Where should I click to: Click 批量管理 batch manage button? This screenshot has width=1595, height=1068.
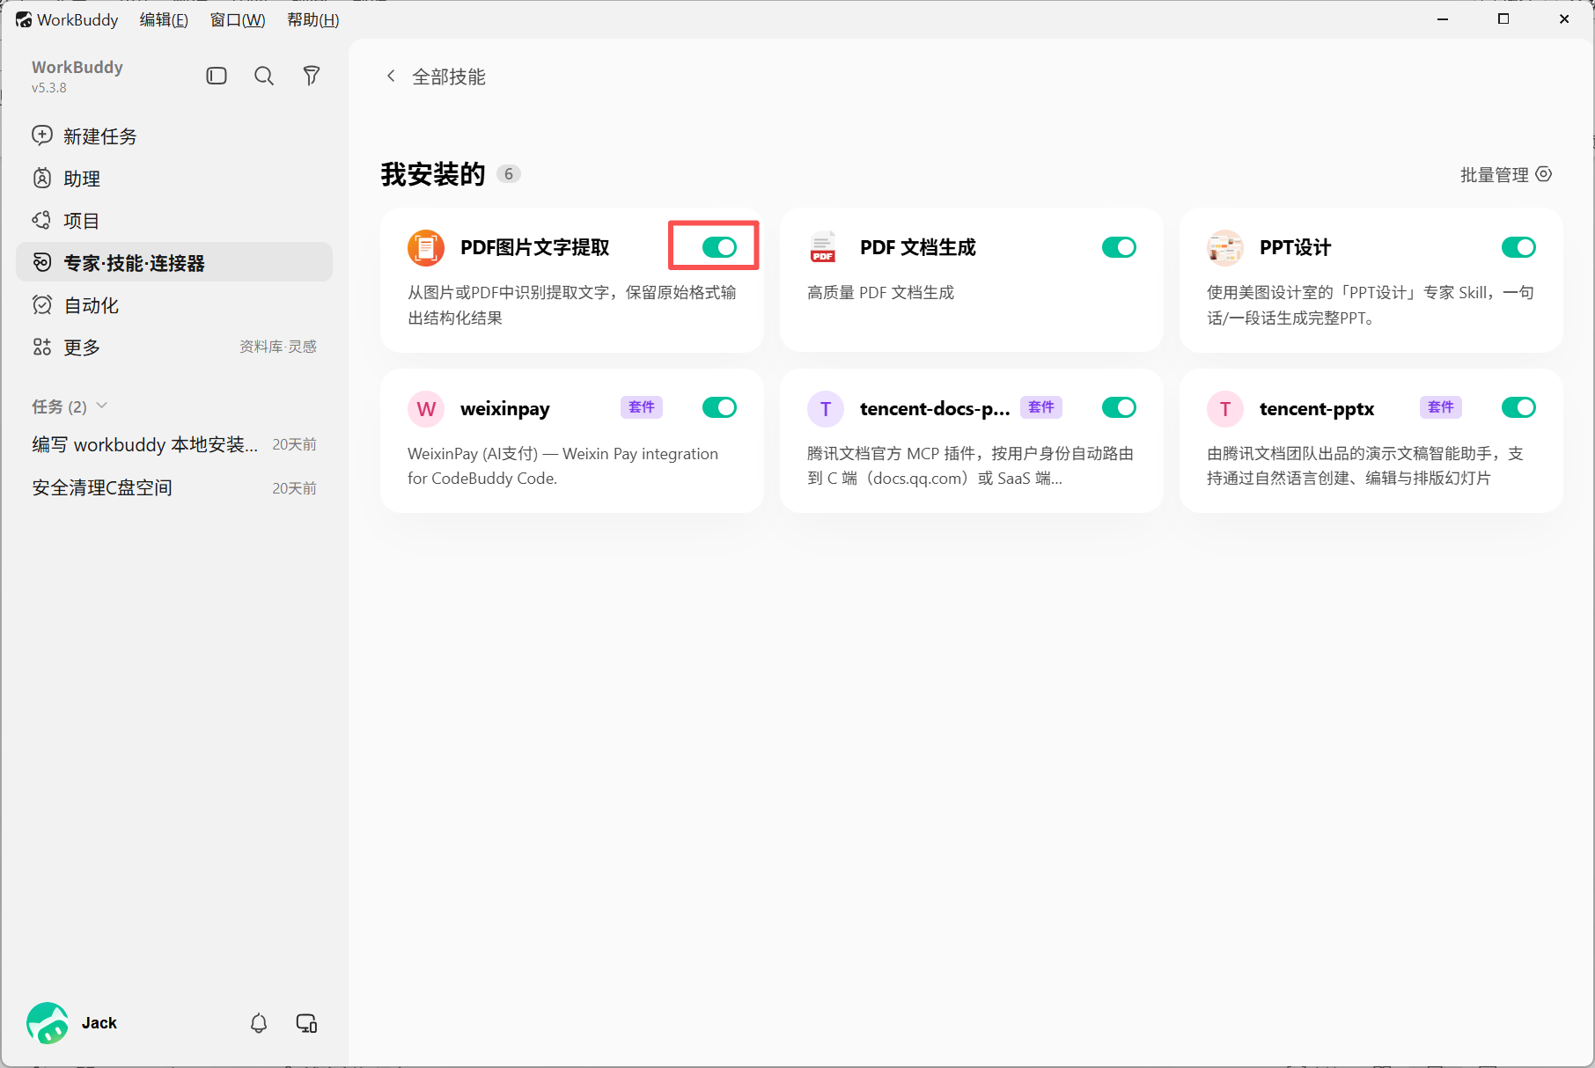[1506, 174]
